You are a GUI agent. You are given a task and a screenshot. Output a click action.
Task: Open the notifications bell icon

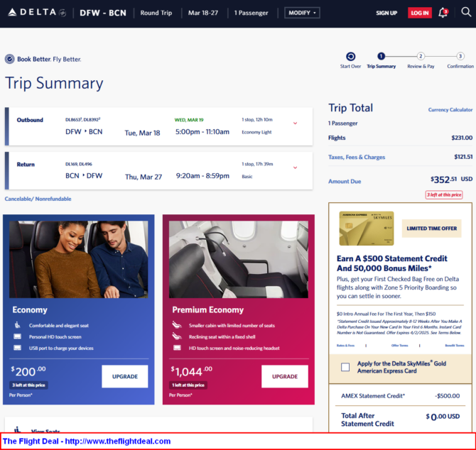[x=443, y=13]
